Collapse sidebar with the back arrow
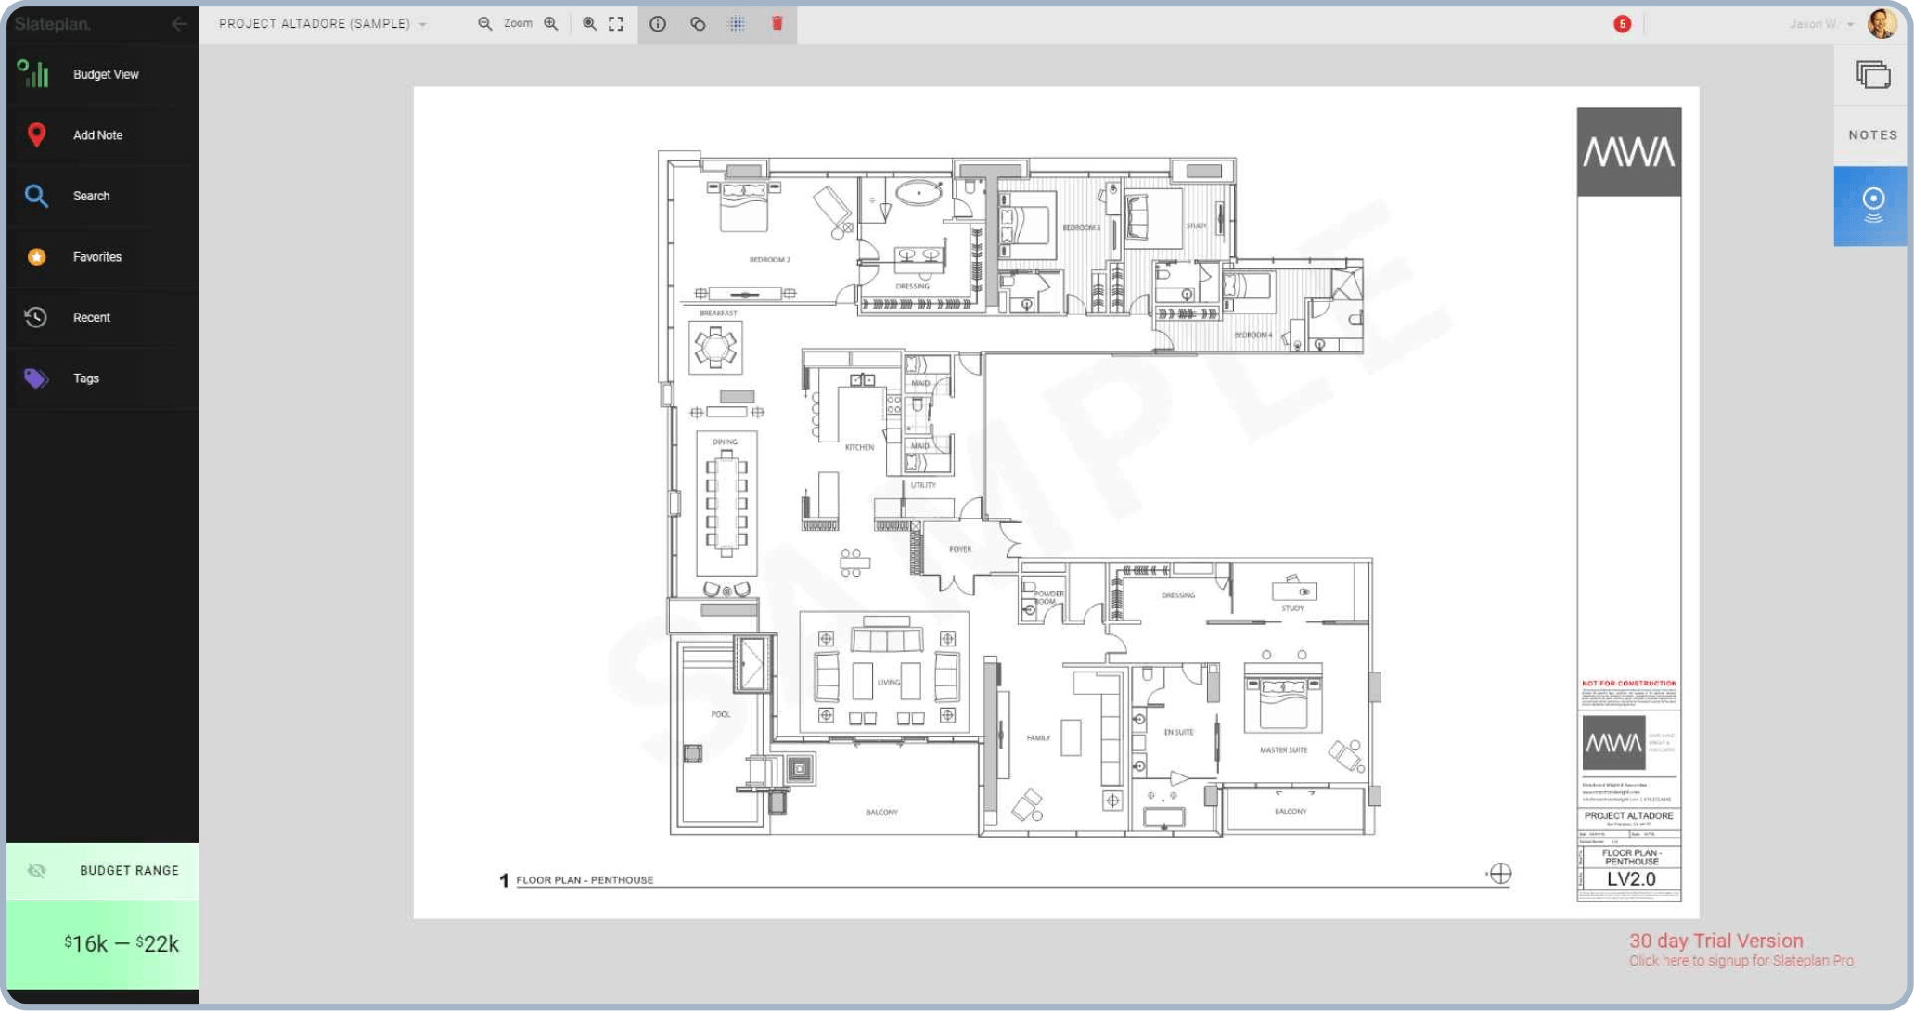The width and height of the screenshot is (1914, 1011). pos(179,24)
